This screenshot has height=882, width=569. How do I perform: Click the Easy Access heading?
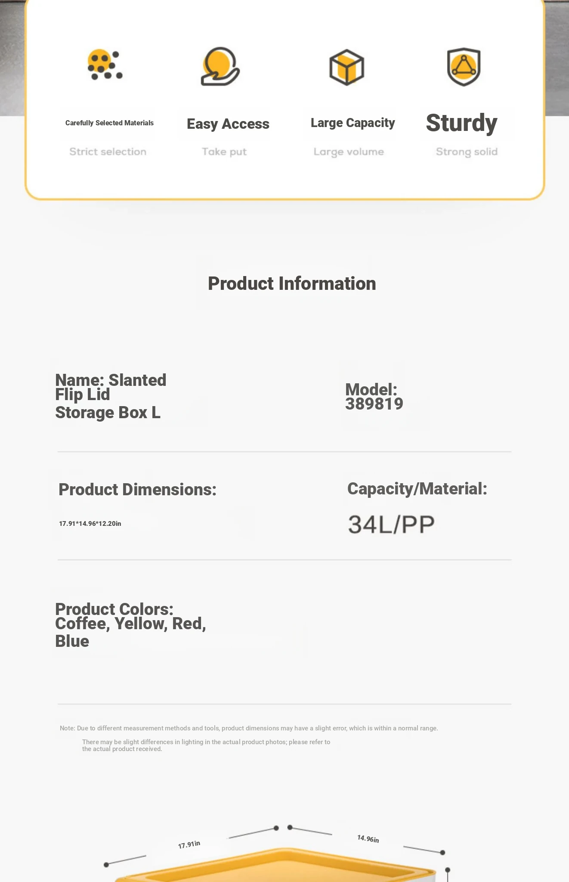point(228,124)
